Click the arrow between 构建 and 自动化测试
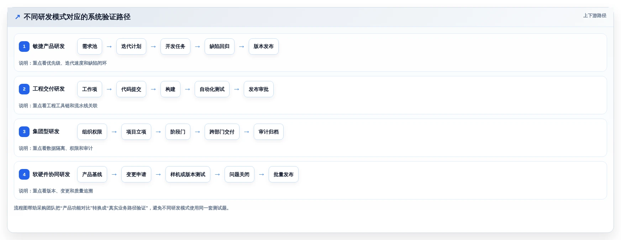Image resolution: width=621 pixels, height=240 pixels. click(188, 89)
